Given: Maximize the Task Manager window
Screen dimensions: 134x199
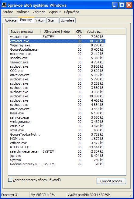Looking at the screenshot, I should 122,5.
